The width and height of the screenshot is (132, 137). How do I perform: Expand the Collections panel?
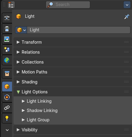(73, 62)
